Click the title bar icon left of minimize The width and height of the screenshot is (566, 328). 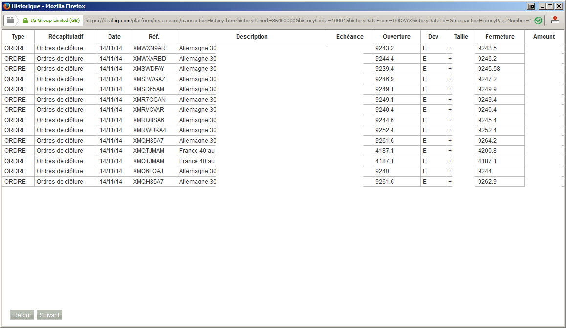(531, 6)
